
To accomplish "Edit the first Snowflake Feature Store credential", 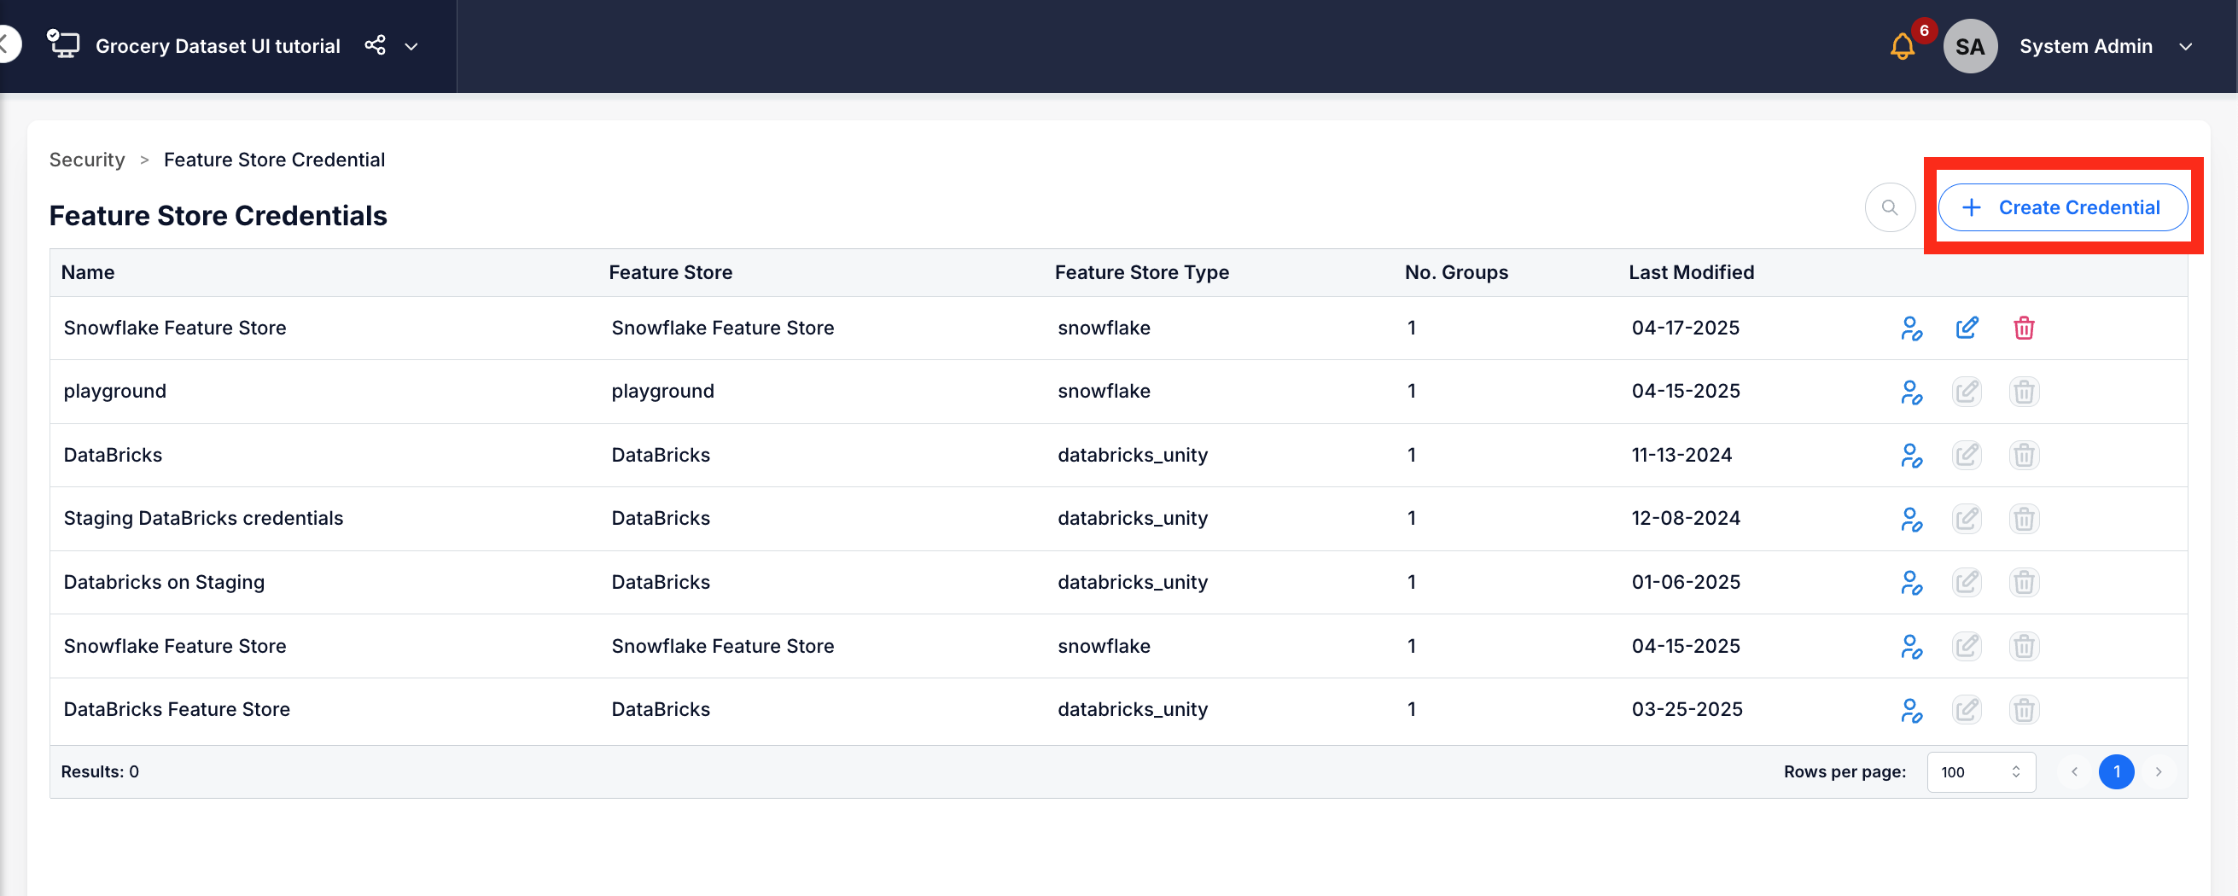I will pyautogui.click(x=1966, y=329).
